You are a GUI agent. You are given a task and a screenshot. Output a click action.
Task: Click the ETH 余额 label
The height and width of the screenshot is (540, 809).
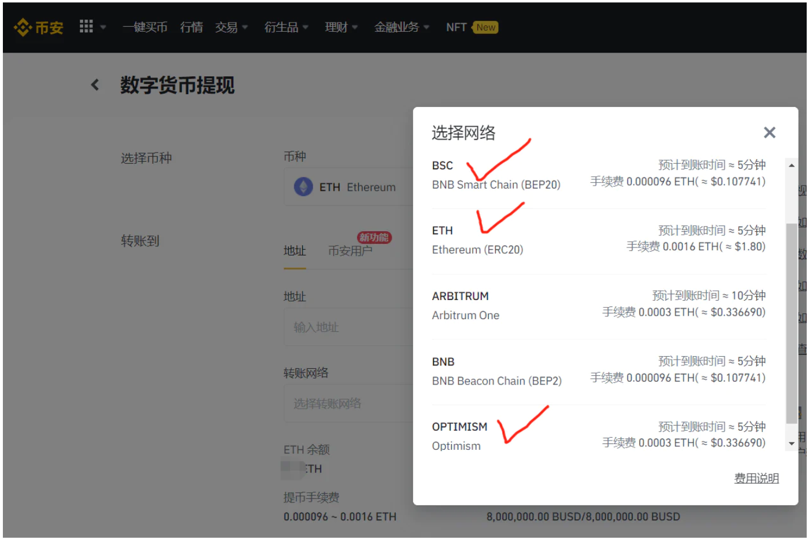[x=306, y=449]
